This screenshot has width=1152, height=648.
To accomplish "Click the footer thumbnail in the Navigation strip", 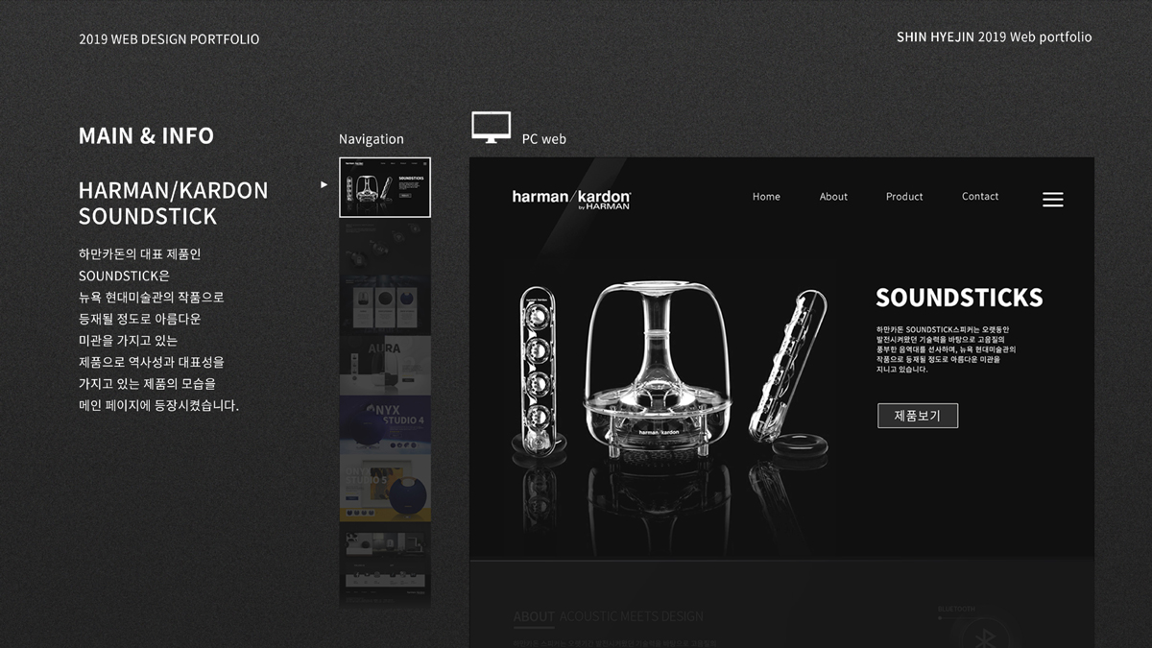I will tap(384, 566).
